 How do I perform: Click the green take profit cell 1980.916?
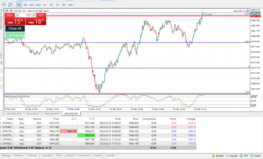pos(86,136)
